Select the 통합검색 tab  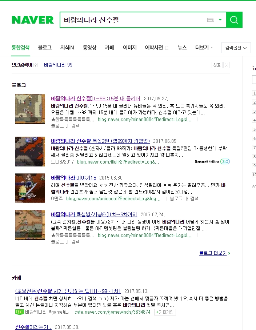click(x=20, y=48)
